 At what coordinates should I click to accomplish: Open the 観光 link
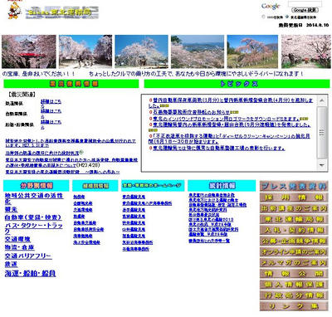(11, 209)
